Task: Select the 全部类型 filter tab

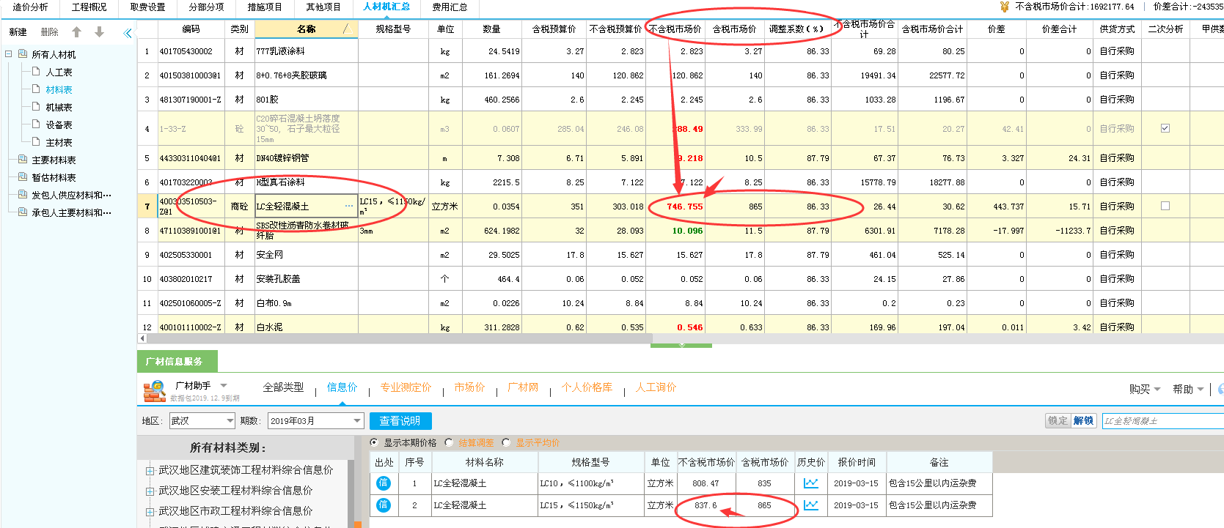Action: [x=283, y=387]
